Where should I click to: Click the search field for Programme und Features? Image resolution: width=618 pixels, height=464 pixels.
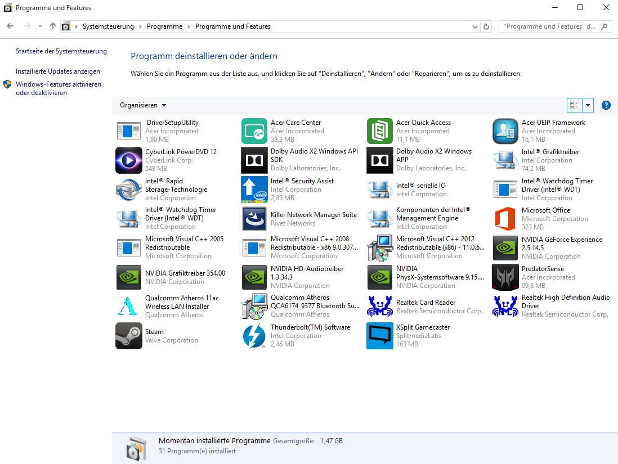(550, 26)
